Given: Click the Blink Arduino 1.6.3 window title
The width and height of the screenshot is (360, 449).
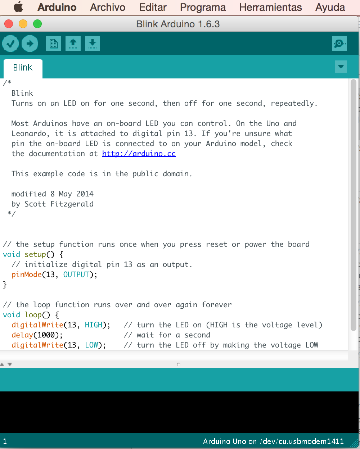Looking at the screenshot, I should click(178, 24).
